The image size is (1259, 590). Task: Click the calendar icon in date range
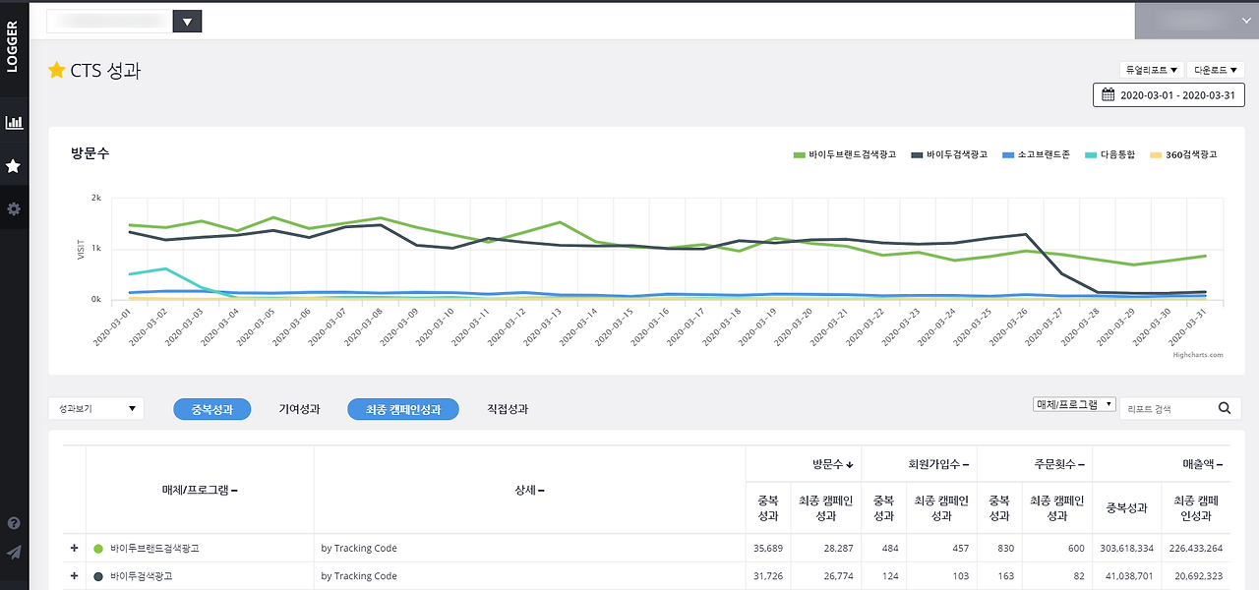(1109, 95)
